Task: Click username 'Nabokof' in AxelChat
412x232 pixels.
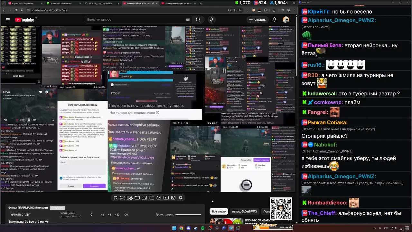Action: click(326, 145)
